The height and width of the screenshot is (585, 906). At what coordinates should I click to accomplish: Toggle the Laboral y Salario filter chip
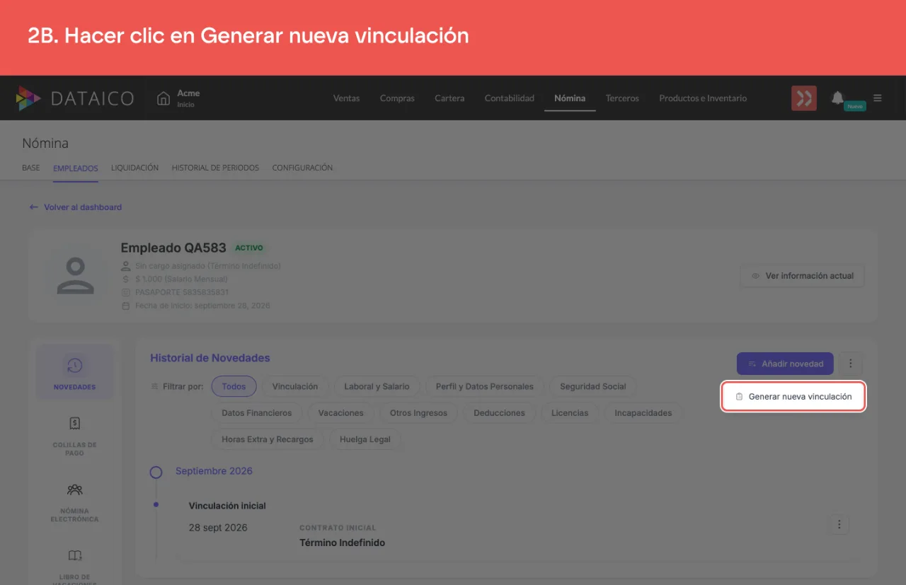point(377,386)
